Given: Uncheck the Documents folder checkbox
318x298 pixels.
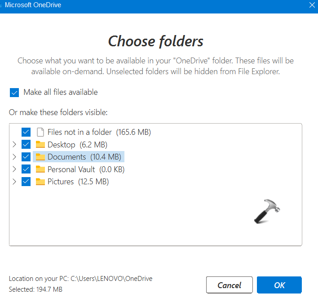Looking at the screenshot, I should pos(26,157).
